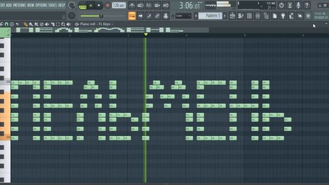
Task: Toggle wait for input to start playing
Action: click(140, 5)
